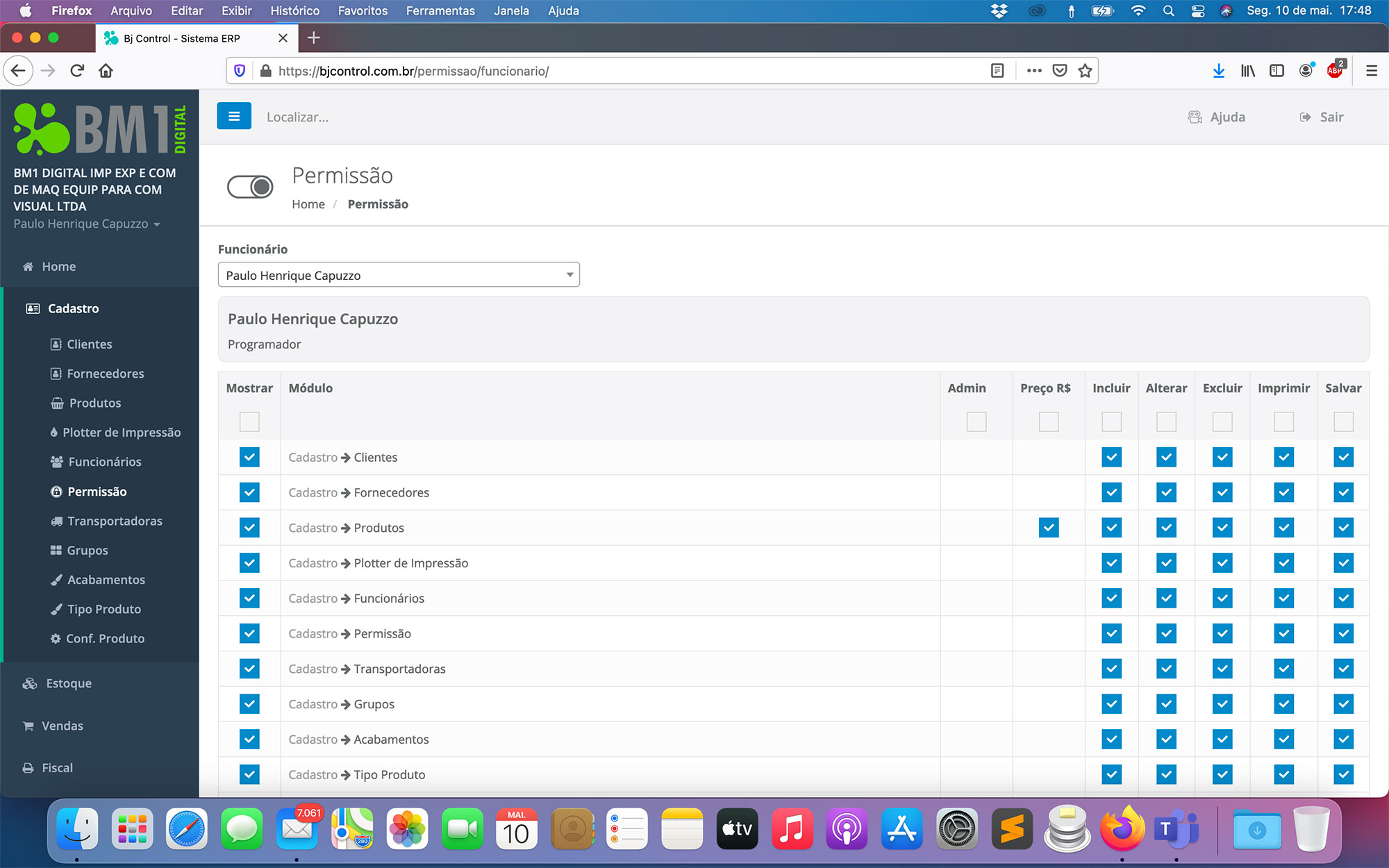Toggle the Permissão switch beside the title
The width and height of the screenshot is (1389, 868).
pyautogui.click(x=250, y=187)
